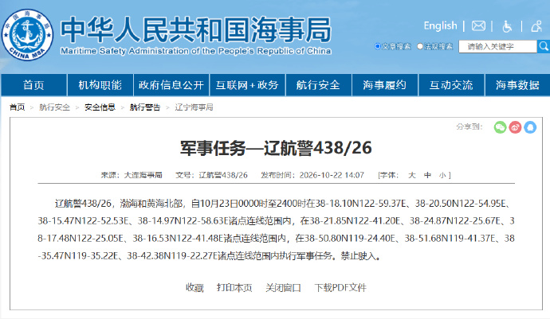550x319 pixels.
Task: Click the Maritime Safety Administration English subtitle
Action: click(196, 51)
